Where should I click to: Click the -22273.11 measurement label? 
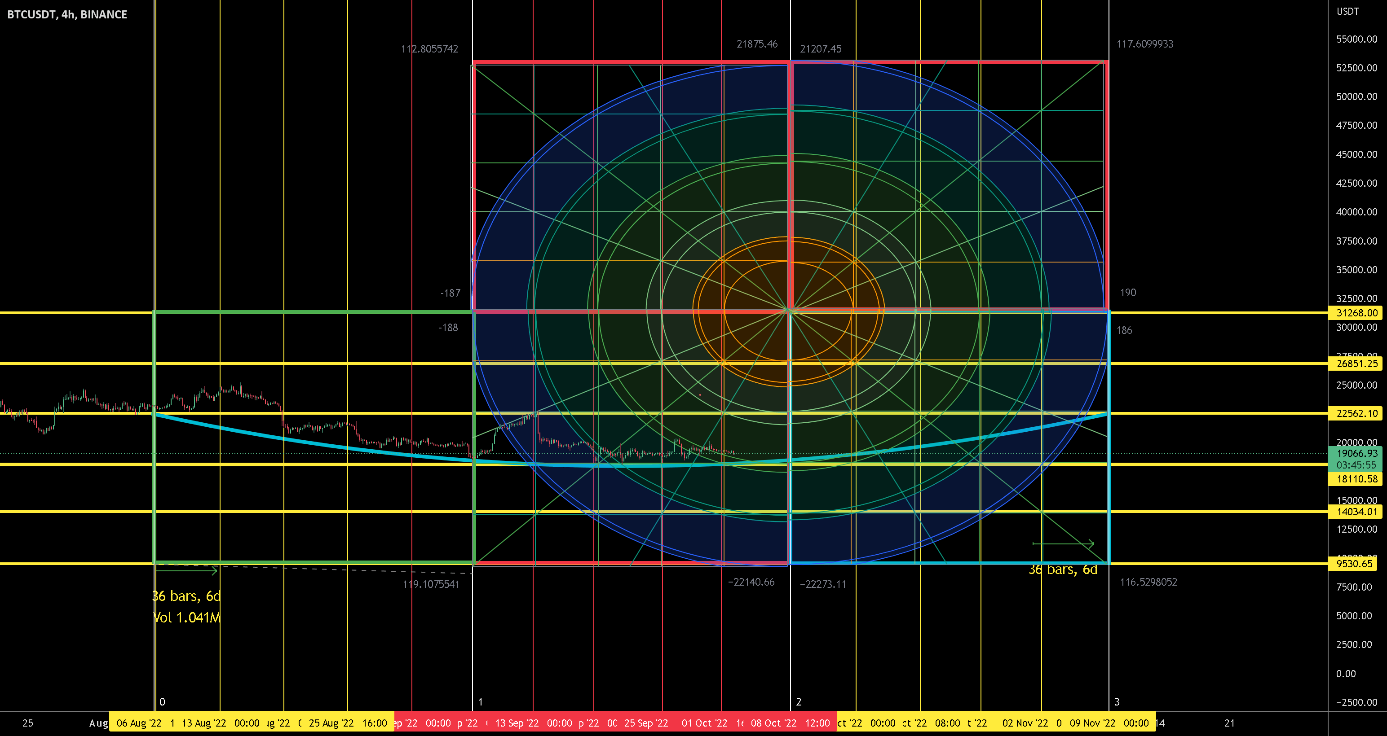[x=823, y=584]
